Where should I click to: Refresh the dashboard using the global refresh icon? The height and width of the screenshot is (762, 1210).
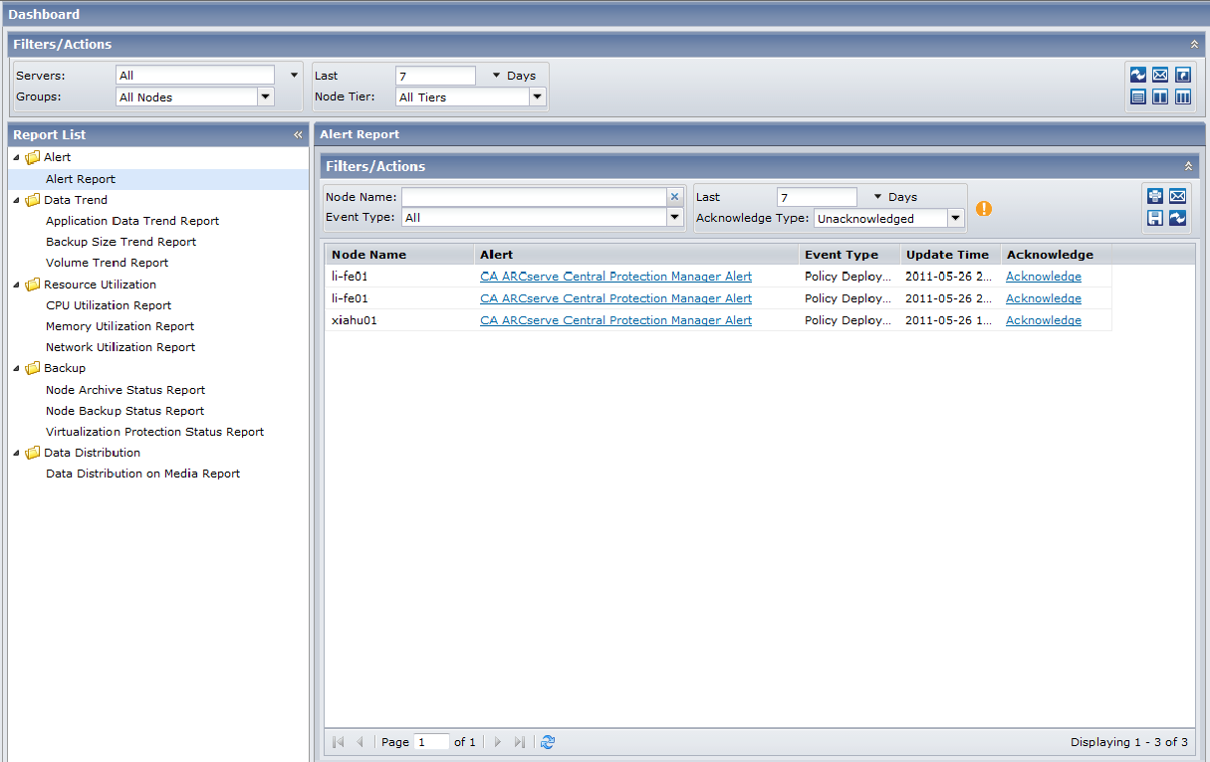click(x=1137, y=74)
